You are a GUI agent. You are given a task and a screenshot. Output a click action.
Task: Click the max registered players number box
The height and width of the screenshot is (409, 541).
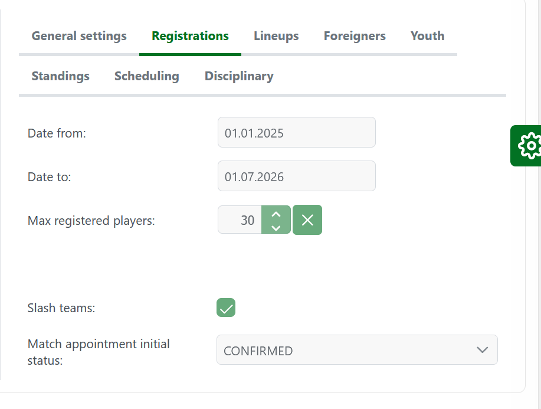click(240, 220)
